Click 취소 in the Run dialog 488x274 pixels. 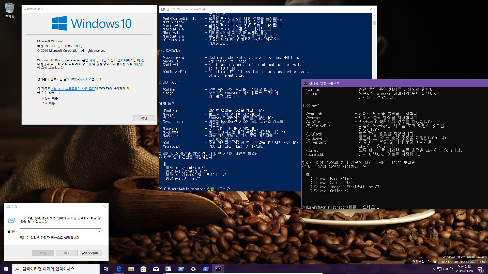pos(67,253)
